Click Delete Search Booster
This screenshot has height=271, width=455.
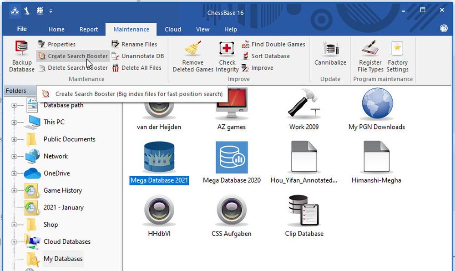tap(78, 68)
